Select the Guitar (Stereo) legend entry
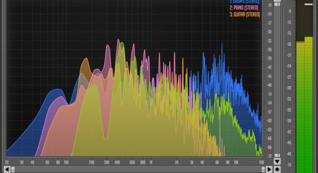The width and height of the screenshot is (318, 173). coord(244,14)
